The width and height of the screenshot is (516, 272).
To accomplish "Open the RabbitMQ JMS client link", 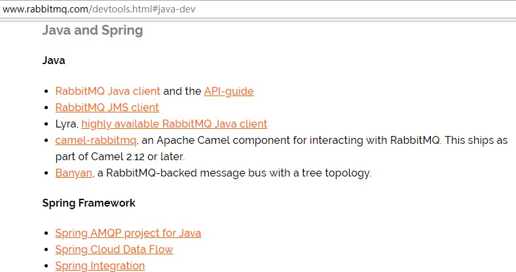I will [x=107, y=107].
